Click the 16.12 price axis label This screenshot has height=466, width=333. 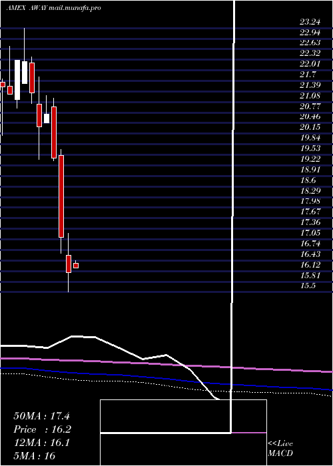point(310,265)
